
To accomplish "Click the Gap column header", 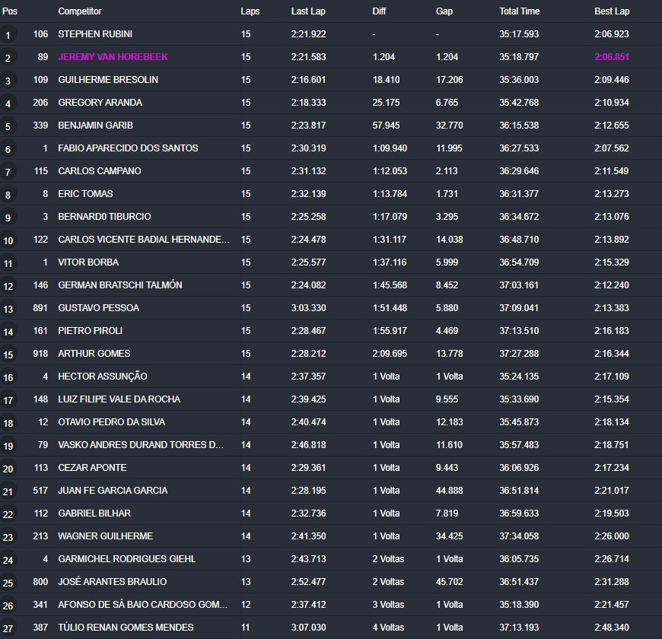I will (x=444, y=11).
